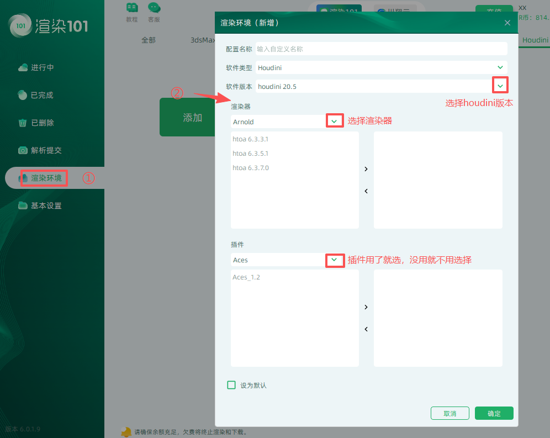Move renderer version to right list
The width and height of the screenshot is (550, 438).
[366, 169]
